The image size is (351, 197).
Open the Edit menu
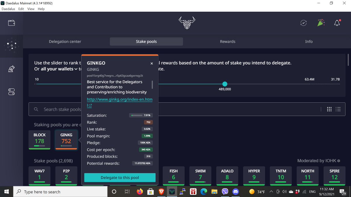[x=21, y=9]
